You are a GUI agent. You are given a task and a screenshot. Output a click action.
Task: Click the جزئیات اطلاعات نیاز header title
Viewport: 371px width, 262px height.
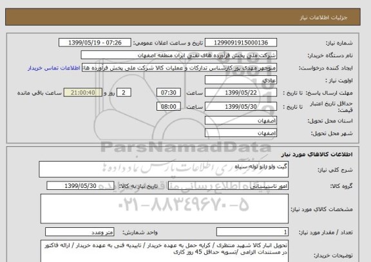click(x=323, y=17)
